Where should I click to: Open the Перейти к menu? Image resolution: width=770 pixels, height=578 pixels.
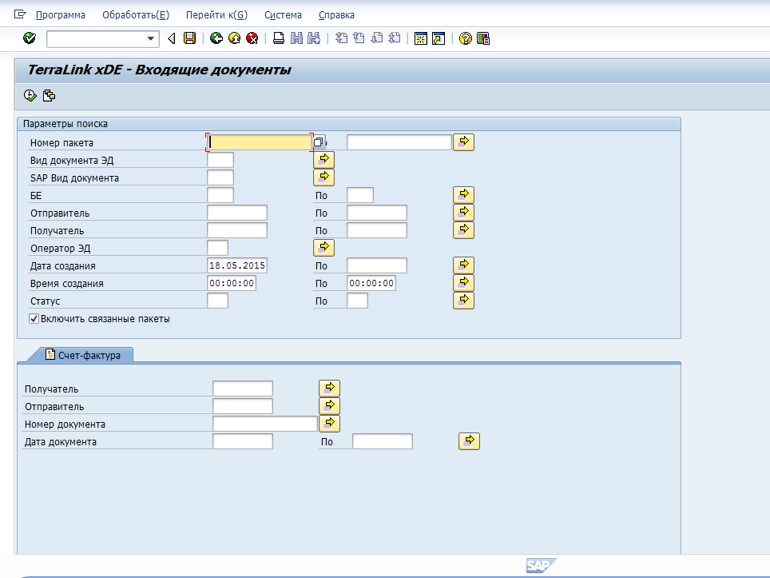tap(216, 15)
